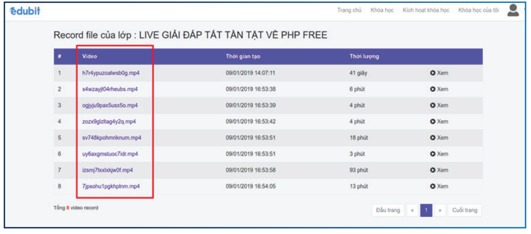Click the Thời lượng column header
Viewport: 531px width, 234px height.
coord(364,57)
